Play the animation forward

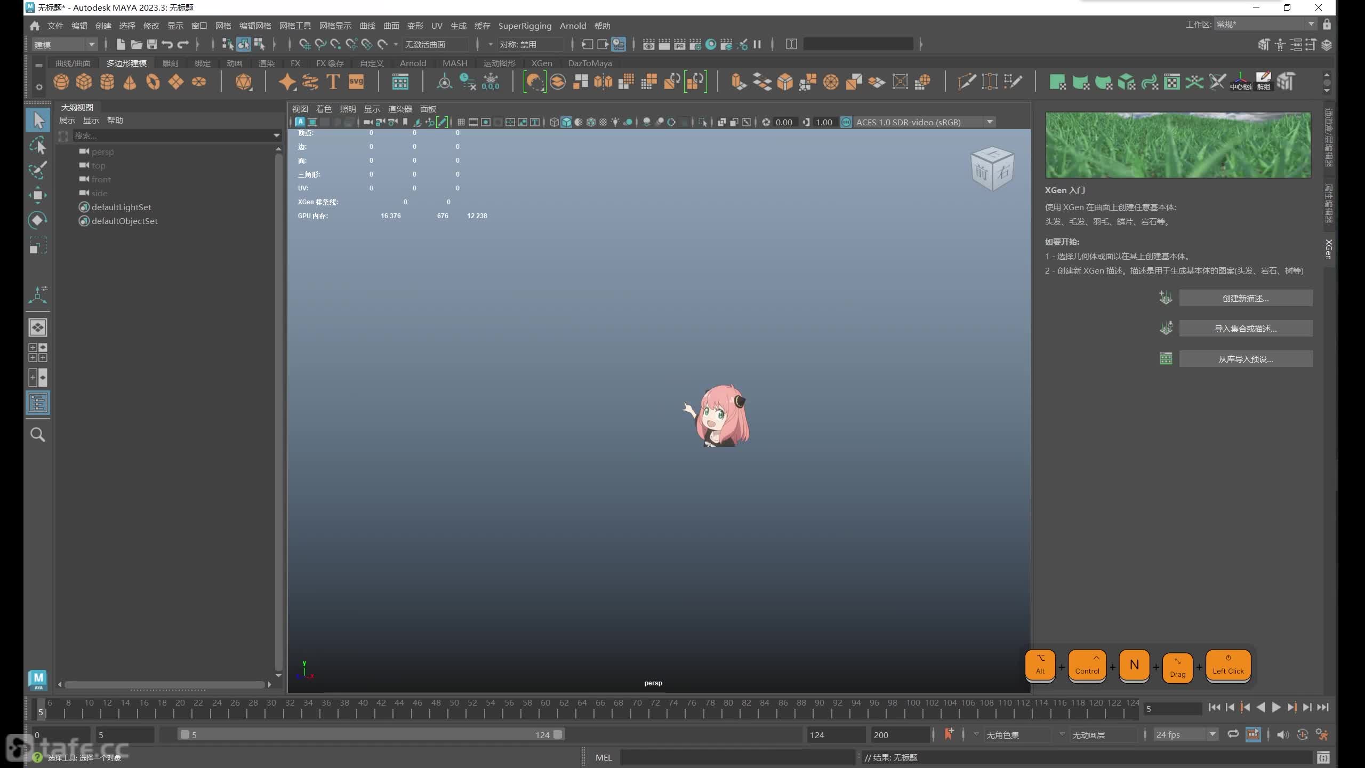pos(1276,707)
